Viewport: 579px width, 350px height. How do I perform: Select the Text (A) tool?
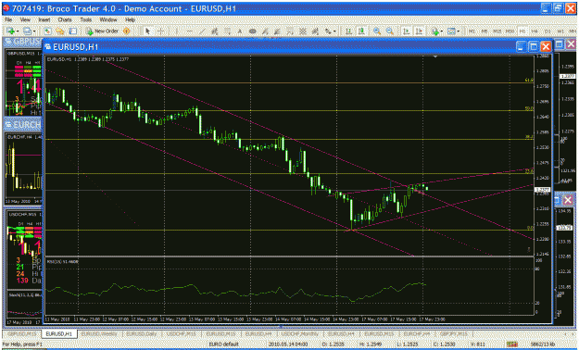click(240, 31)
